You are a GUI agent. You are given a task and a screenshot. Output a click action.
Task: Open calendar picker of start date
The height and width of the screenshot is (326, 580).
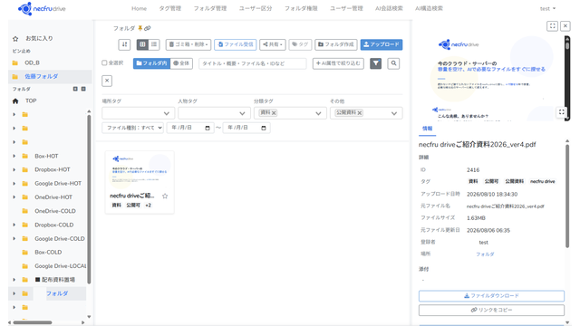[x=208, y=128]
